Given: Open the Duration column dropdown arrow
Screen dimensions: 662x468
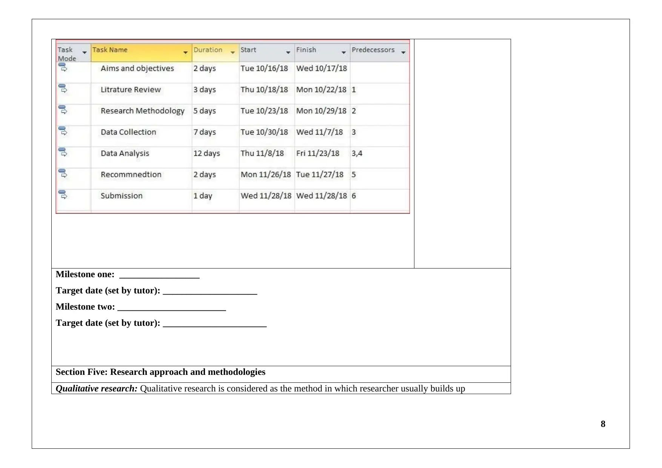Looking at the screenshot, I should pos(232,52).
